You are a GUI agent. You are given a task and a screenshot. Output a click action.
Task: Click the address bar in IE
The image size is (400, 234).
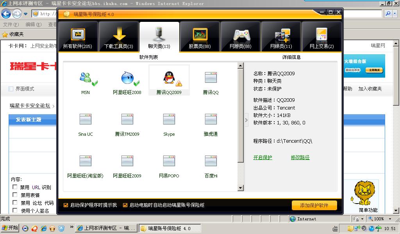coord(44,14)
